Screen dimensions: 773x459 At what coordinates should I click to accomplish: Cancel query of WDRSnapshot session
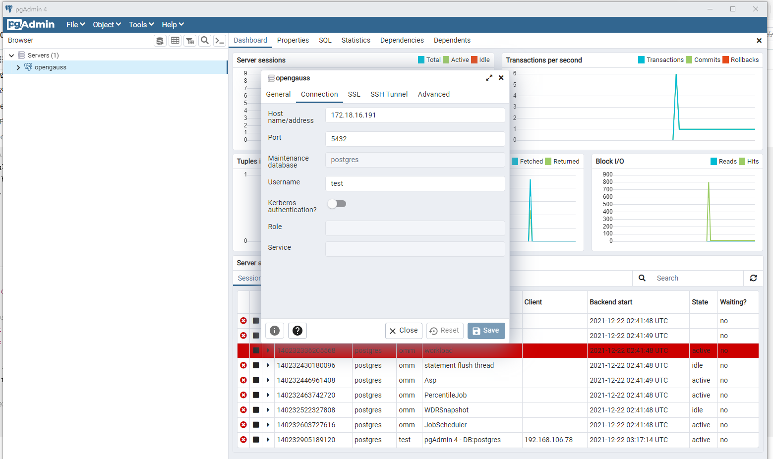[256, 410]
